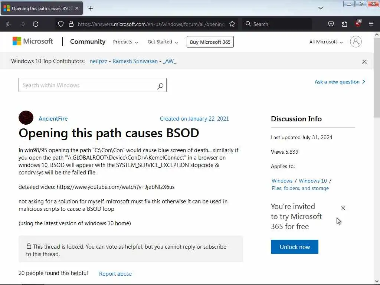Viewport: 380px width, 285px height.
Task: Restore down the browser window
Action: (x=361, y=4)
